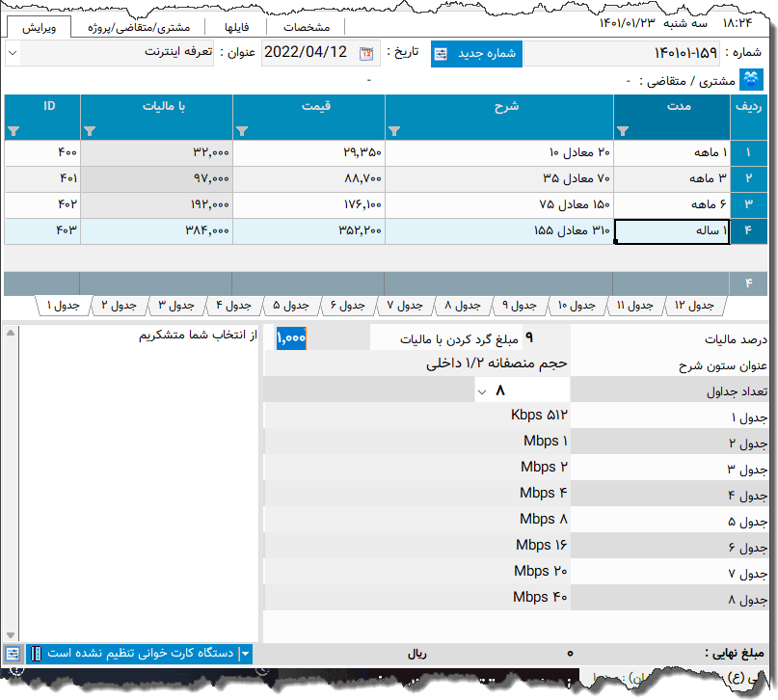Click the شماره جدید button
Screen dimensions: 778x700
477,54
